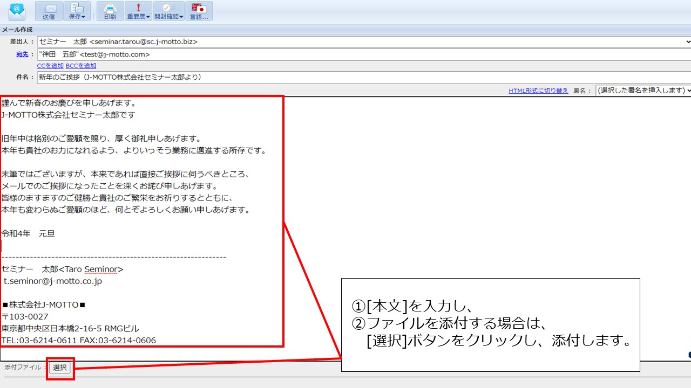The height and width of the screenshot is (388, 691).
Task: Open the 保存 save dropdown
Action: pos(77,11)
